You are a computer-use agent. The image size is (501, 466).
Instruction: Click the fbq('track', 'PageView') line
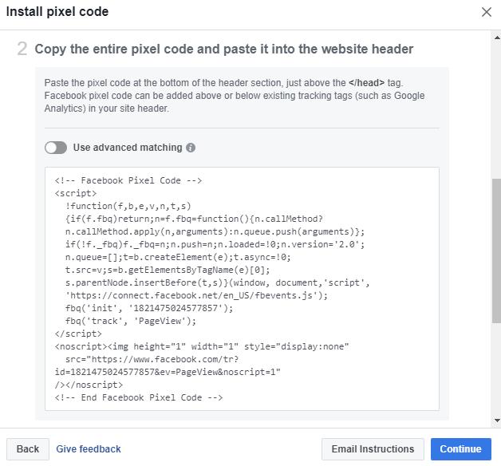131,322
